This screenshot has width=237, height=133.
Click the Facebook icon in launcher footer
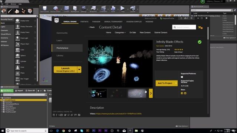point(57,115)
